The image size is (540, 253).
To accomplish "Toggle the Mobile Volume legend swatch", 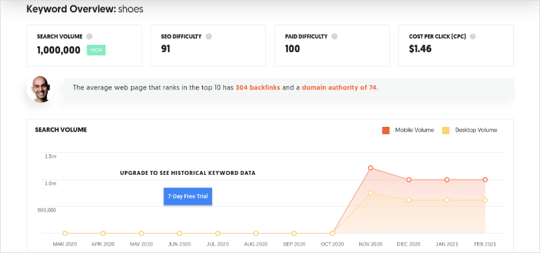I will 386,130.
